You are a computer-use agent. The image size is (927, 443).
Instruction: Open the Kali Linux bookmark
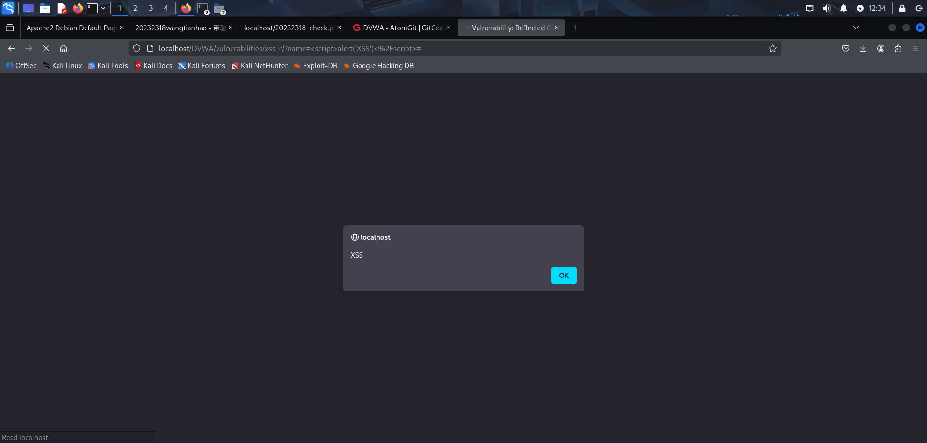(62, 66)
